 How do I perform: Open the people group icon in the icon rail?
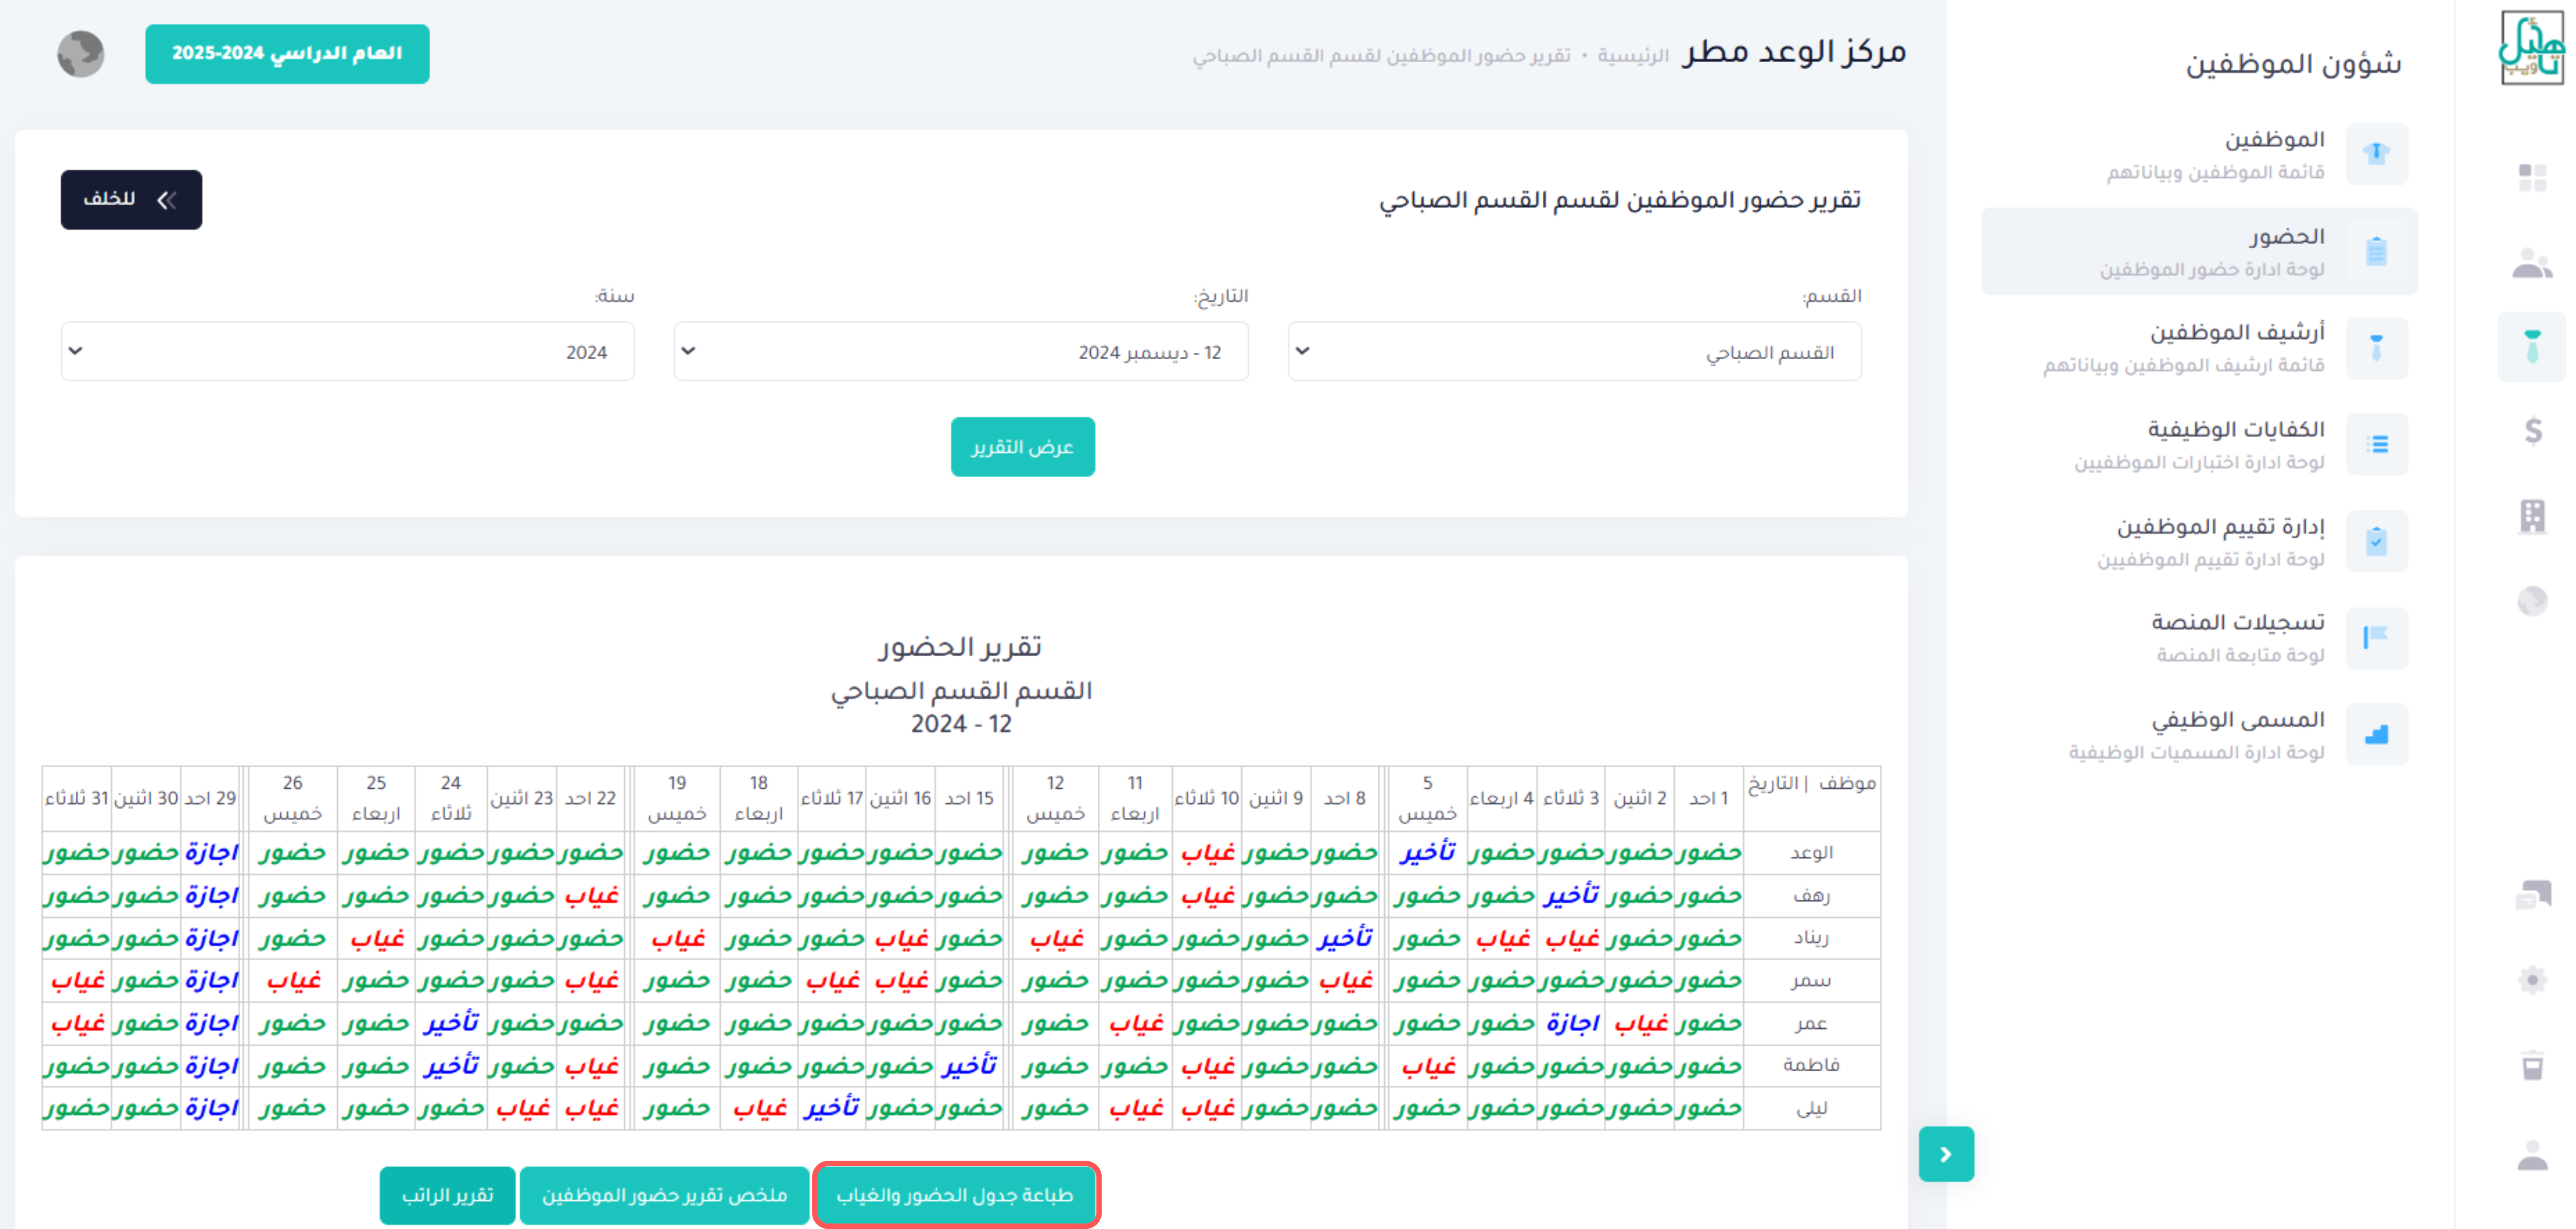2532,263
